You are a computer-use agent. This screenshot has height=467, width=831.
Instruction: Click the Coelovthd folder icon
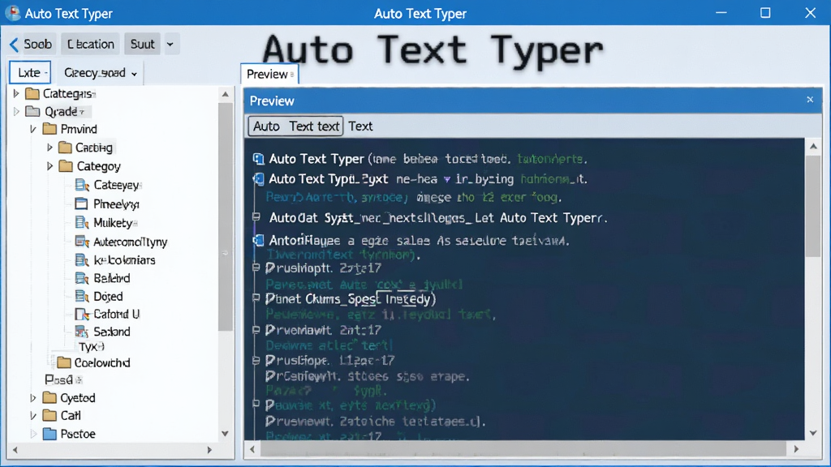[64, 362]
